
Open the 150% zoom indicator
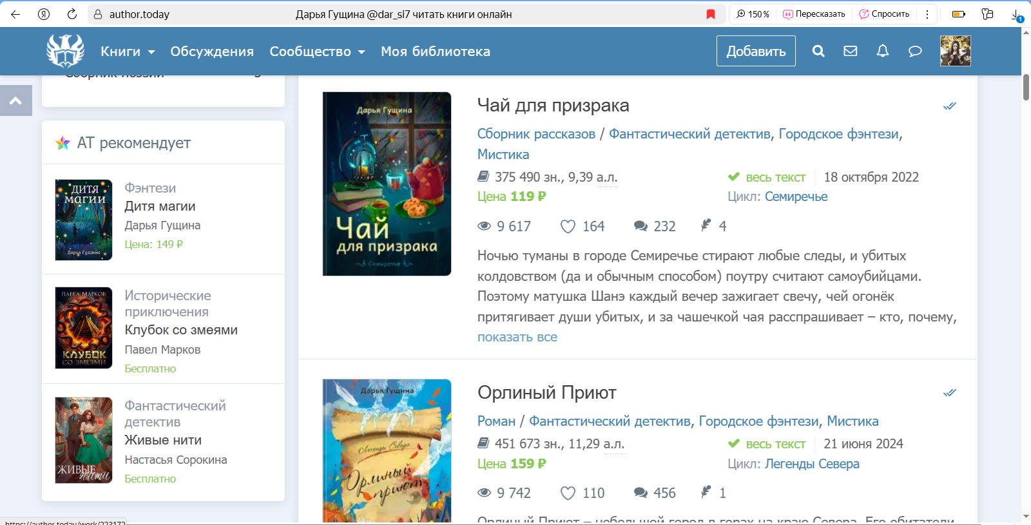coord(753,14)
